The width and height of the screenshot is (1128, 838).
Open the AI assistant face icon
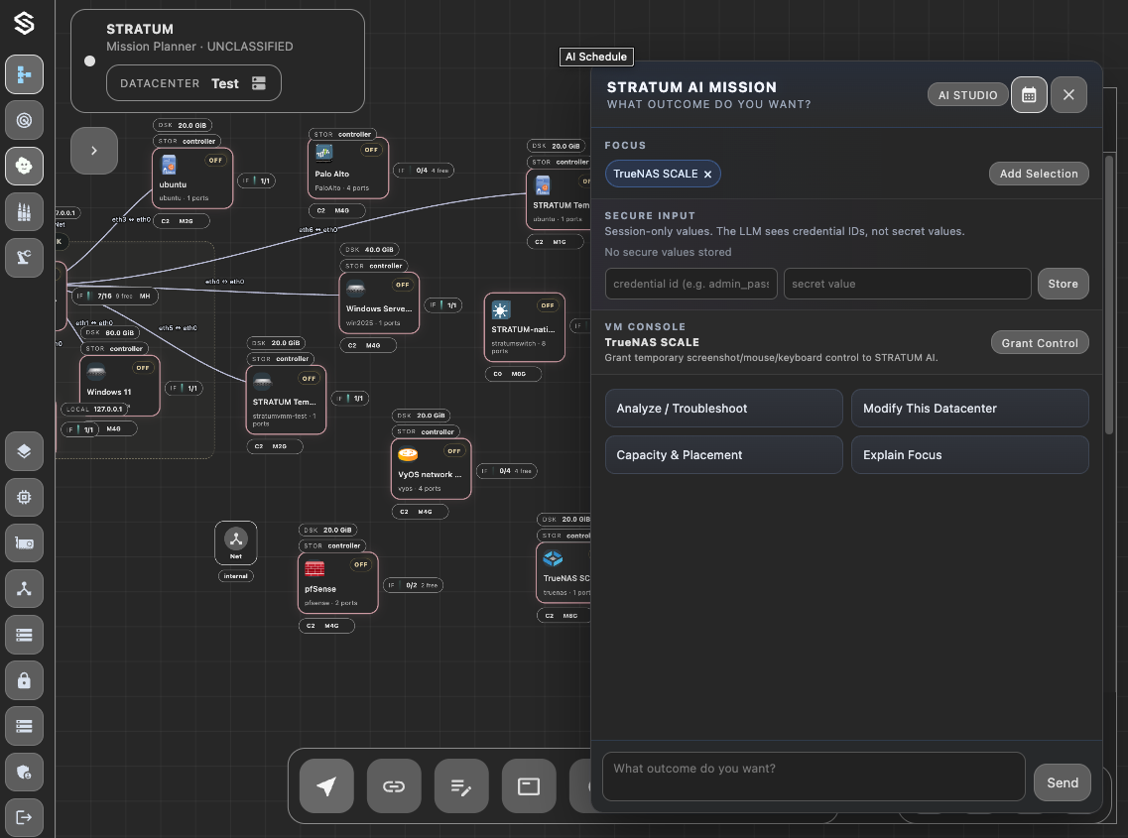(x=24, y=167)
